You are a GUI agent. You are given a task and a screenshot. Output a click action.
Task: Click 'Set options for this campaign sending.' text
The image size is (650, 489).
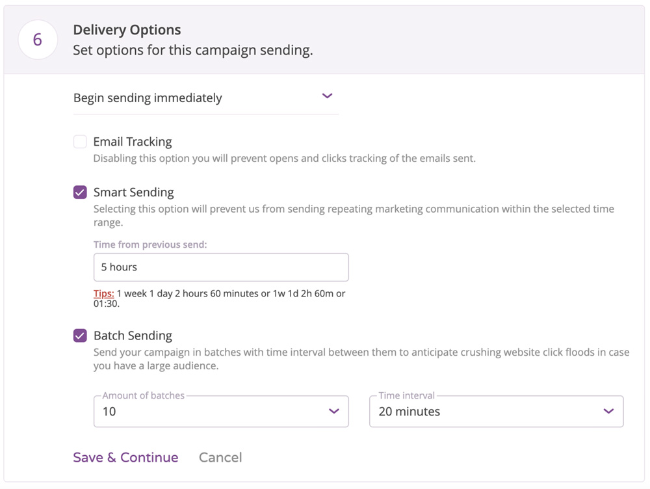[193, 50]
